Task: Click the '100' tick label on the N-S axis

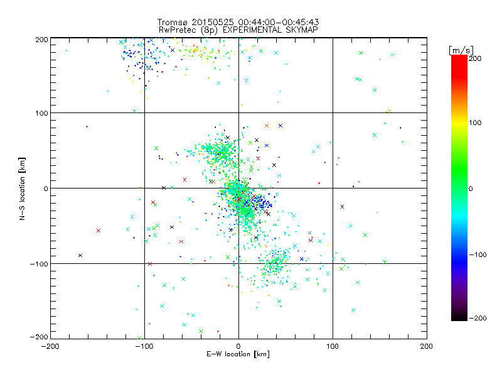Action: point(41,113)
